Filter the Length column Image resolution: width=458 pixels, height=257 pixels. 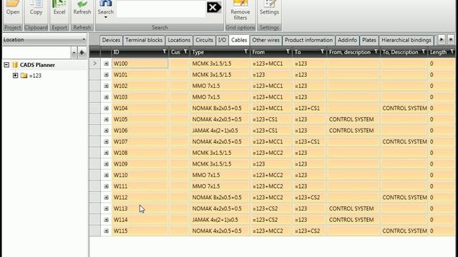452,52
